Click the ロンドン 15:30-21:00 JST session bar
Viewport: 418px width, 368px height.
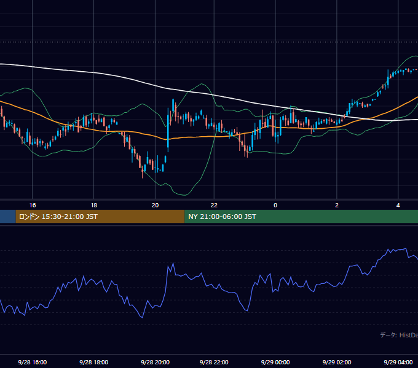(x=100, y=217)
